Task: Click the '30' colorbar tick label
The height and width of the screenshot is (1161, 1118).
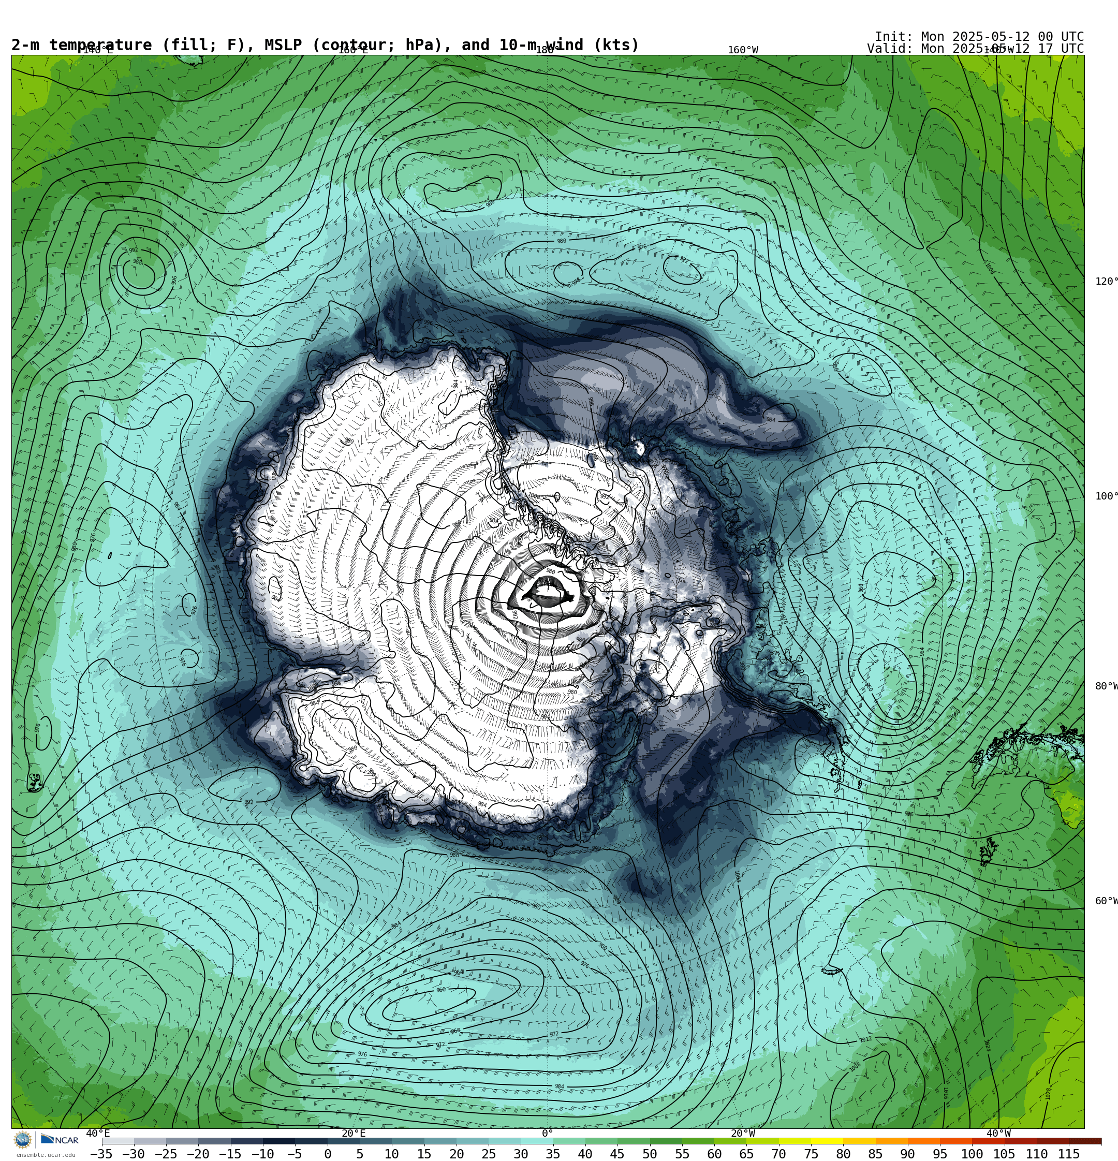Action: point(521,1154)
